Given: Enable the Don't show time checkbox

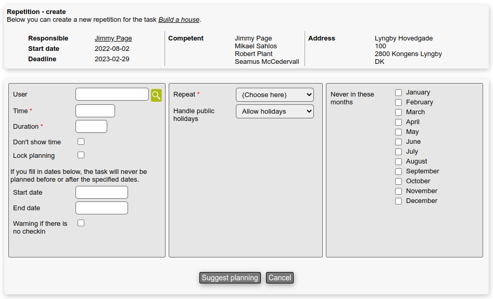Looking at the screenshot, I should (x=81, y=142).
